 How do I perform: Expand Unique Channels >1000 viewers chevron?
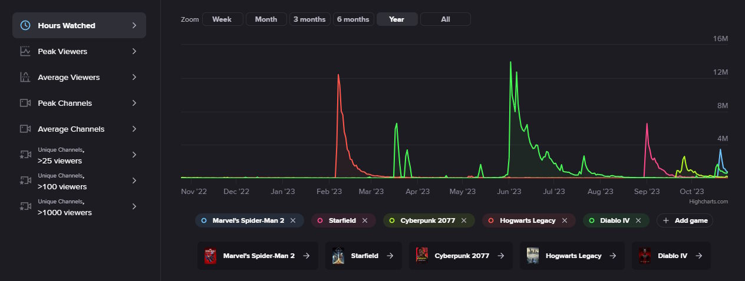click(134, 206)
